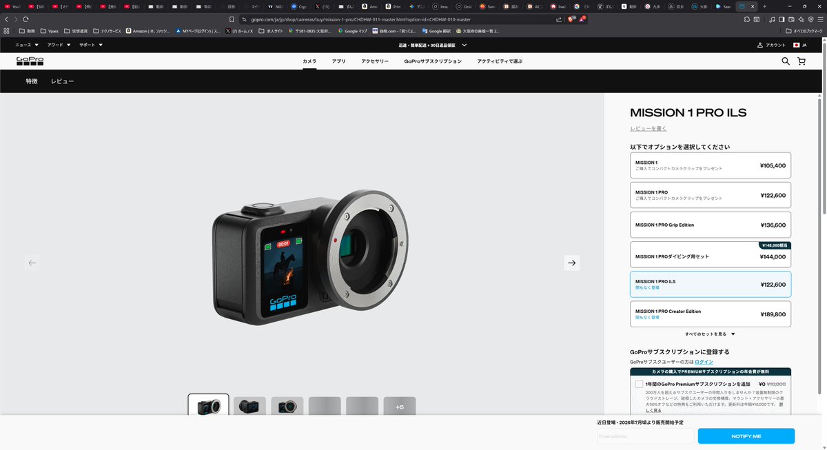Click the media control music-note icon
Image resolution: width=827 pixels, height=450 pixels.
(x=770, y=19)
